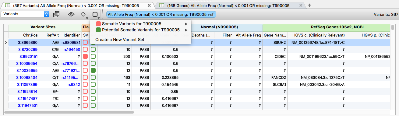399x116 pixels.
Task: Toggle red flag checkbox for row 3:10035654
Action: [x=85, y=63]
